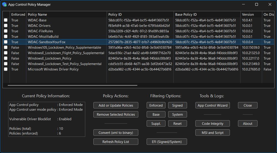Check the box for WDAC-Base policy
277x153 pixels.
(6, 20)
